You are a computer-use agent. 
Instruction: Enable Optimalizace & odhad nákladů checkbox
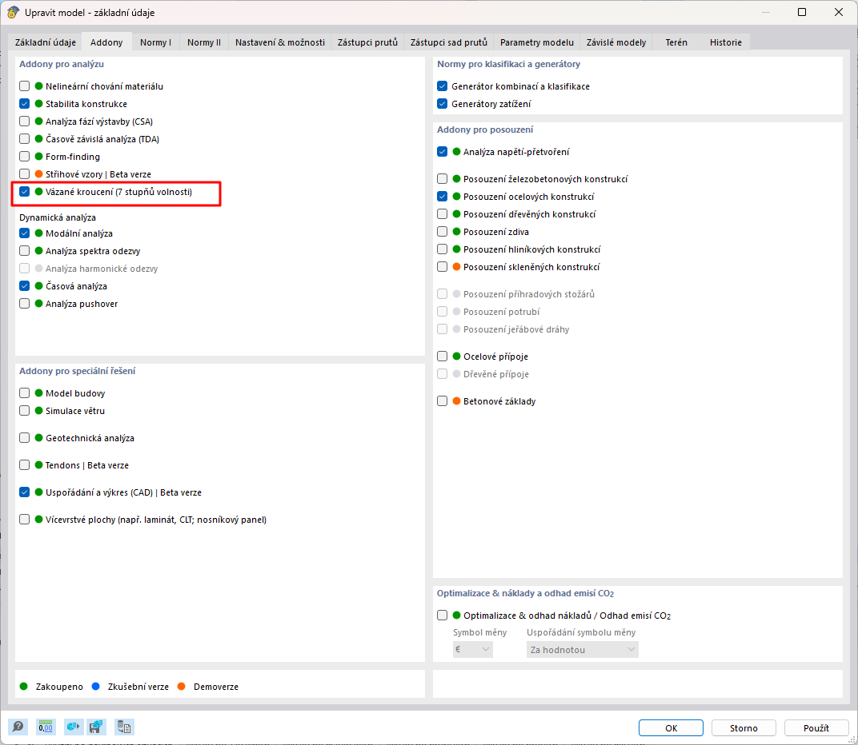pyautogui.click(x=443, y=615)
